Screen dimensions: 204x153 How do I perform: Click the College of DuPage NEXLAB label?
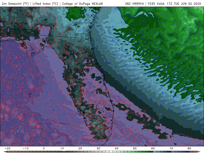point(82,4)
